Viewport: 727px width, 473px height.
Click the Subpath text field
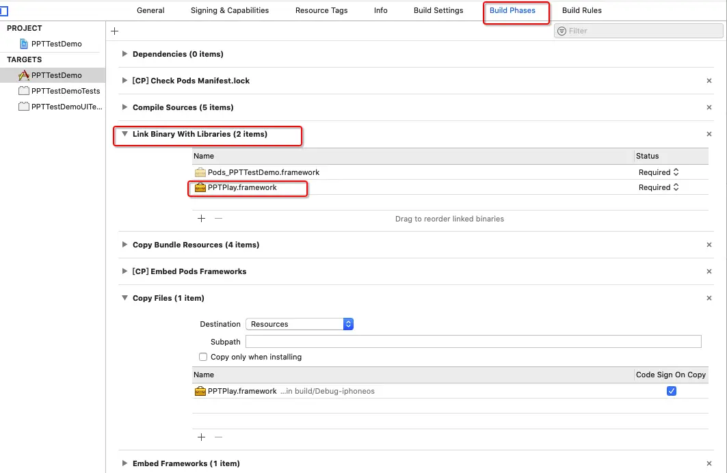473,342
